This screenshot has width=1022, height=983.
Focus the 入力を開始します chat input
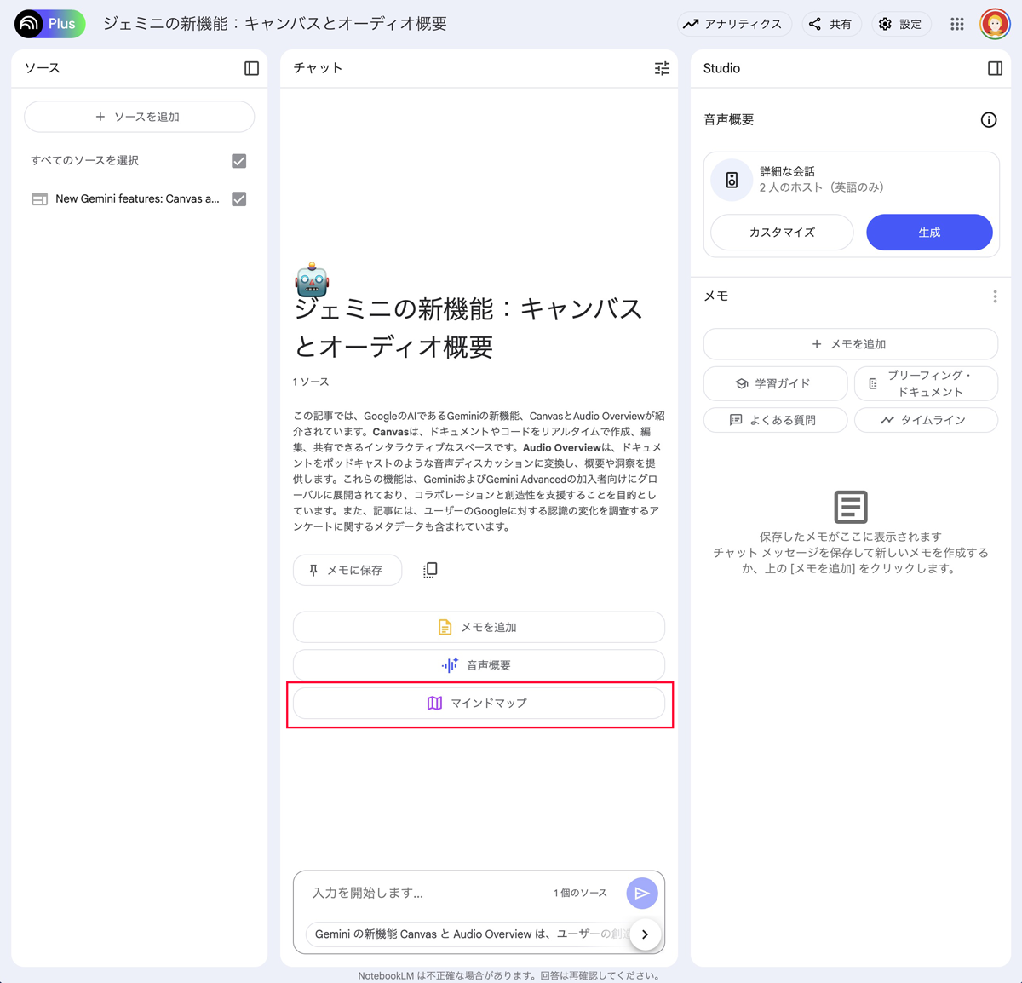click(x=426, y=893)
